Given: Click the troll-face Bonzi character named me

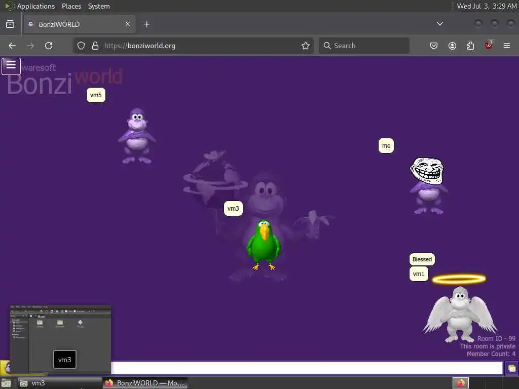Looking at the screenshot, I should [x=428, y=185].
